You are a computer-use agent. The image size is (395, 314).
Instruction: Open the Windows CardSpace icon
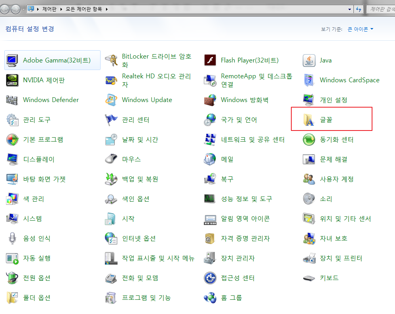(309, 80)
